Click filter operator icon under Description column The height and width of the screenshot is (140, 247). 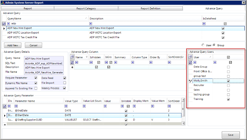(91, 24)
